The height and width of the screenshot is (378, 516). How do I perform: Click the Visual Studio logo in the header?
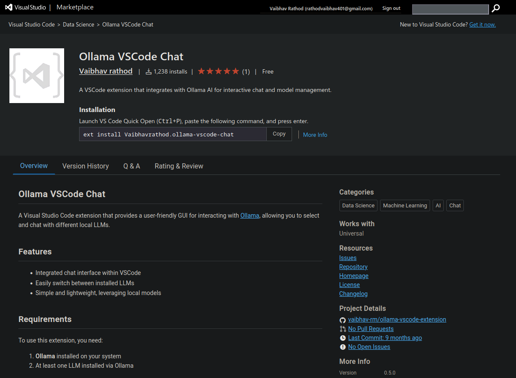[x=9, y=7]
